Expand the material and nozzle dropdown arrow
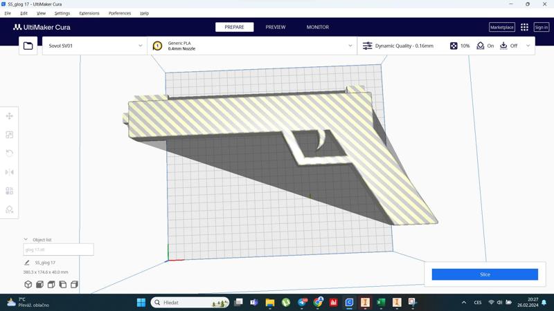Image resolution: width=554 pixels, height=311 pixels. point(350,46)
